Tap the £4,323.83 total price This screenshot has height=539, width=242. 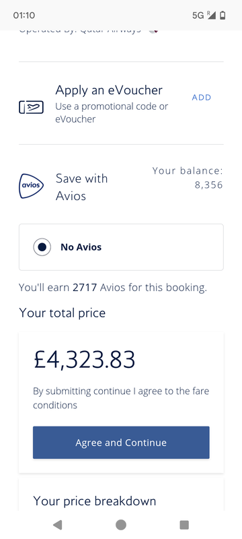coord(84,360)
